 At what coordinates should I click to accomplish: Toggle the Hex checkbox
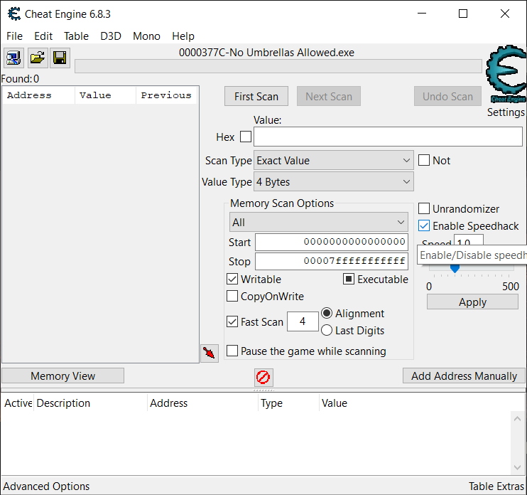point(246,137)
